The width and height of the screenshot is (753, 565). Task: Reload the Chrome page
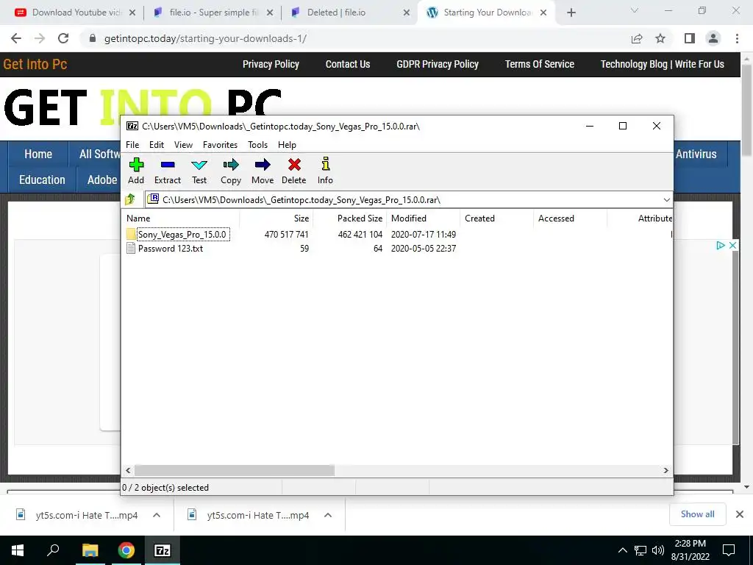point(63,38)
